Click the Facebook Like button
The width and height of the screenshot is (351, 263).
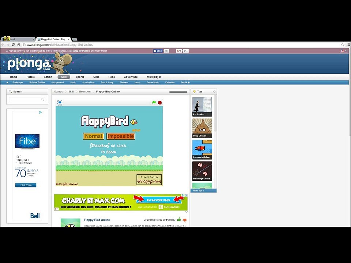coord(158,51)
